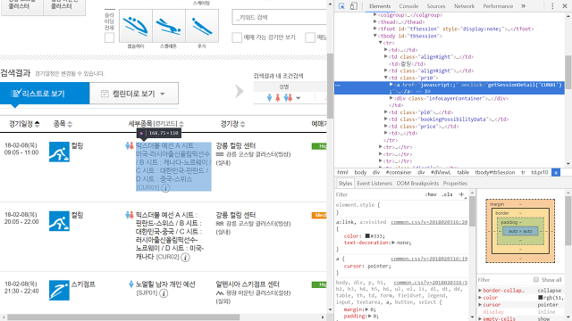Focus the Styles Filter input

pyautogui.click(x=379, y=194)
